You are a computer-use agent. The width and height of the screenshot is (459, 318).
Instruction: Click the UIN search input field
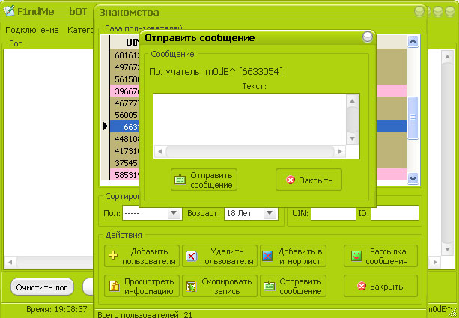point(332,214)
